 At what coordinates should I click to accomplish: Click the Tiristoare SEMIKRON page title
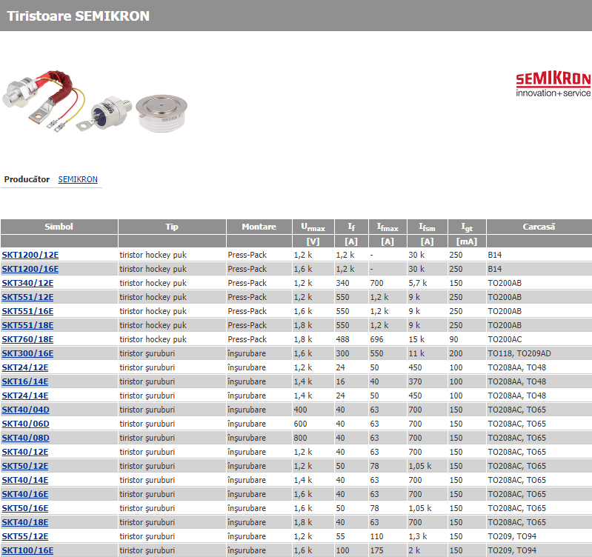tap(78, 16)
